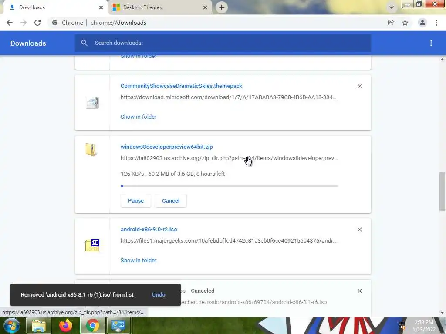
Task: Close the Downloads tab
Action: [101, 7]
